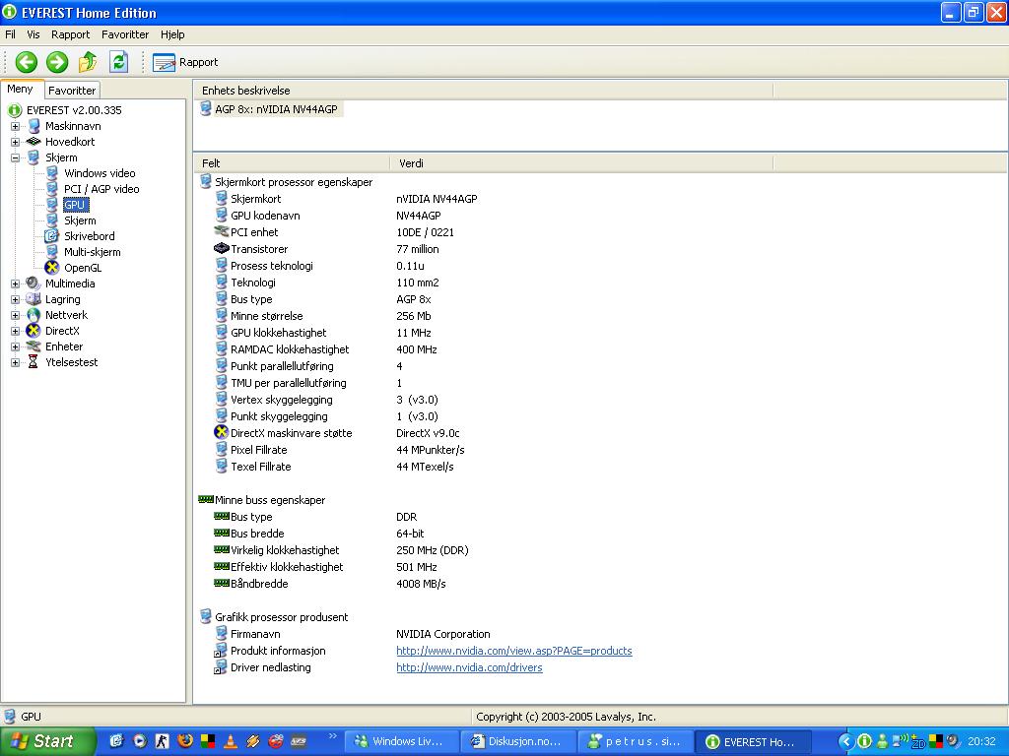Open the Hjelp menu
The width and height of the screenshot is (1009, 756).
(x=172, y=34)
